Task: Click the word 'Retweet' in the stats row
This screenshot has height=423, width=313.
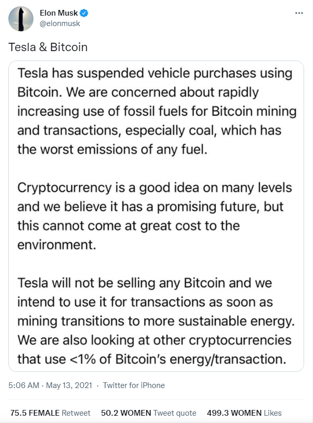Action: [x=76, y=413]
